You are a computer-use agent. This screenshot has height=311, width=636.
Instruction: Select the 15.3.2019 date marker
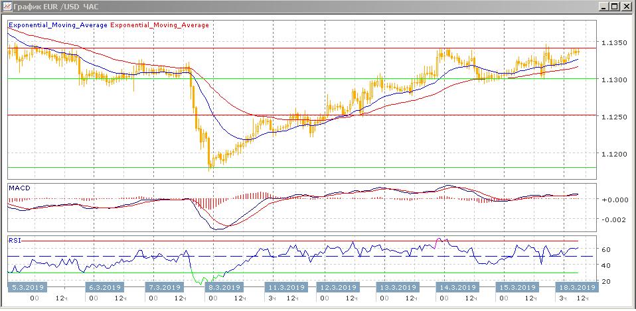point(517,288)
